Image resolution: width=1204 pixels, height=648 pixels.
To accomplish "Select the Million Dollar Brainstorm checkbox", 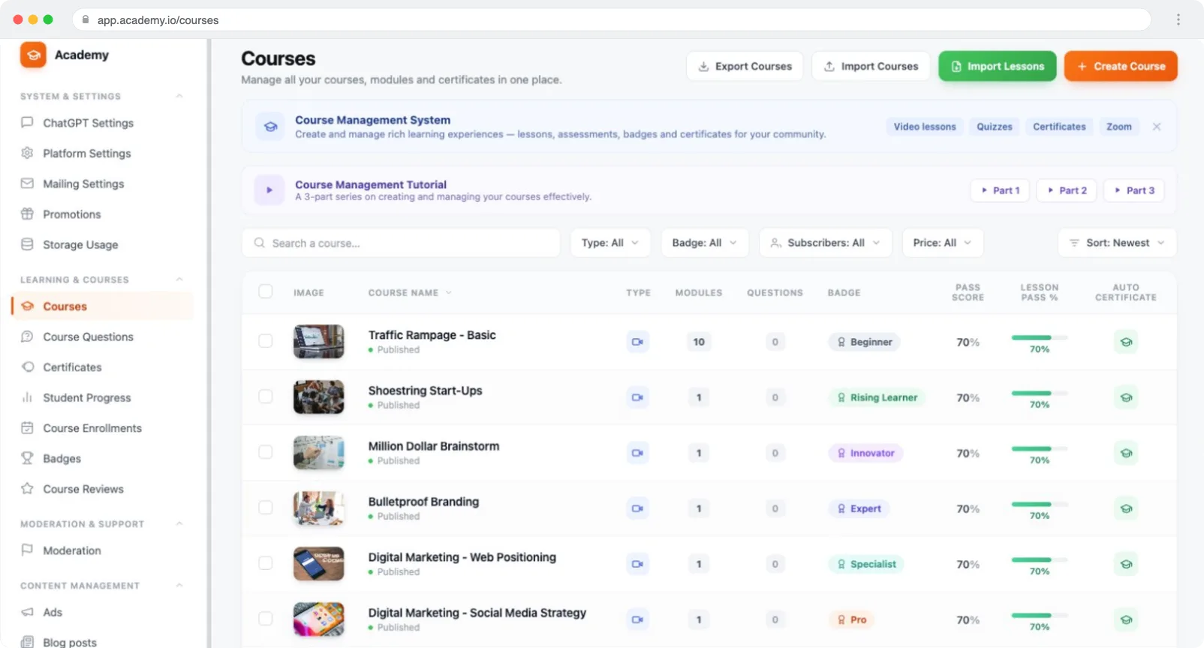I will point(266,452).
